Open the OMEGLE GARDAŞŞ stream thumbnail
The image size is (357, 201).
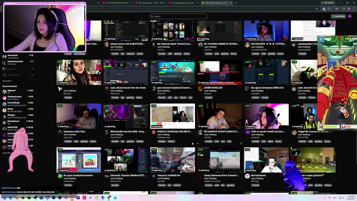tap(173, 116)
